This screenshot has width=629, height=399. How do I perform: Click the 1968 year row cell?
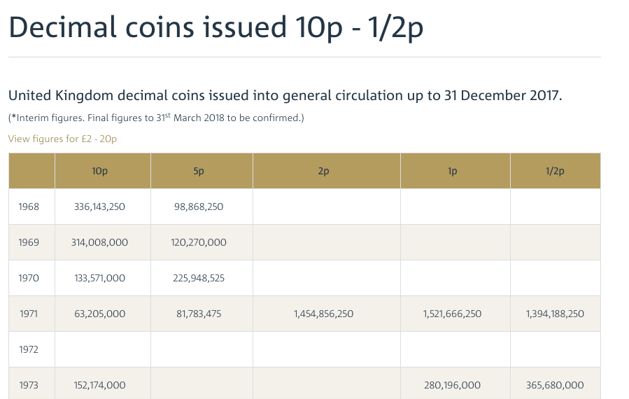29,207
